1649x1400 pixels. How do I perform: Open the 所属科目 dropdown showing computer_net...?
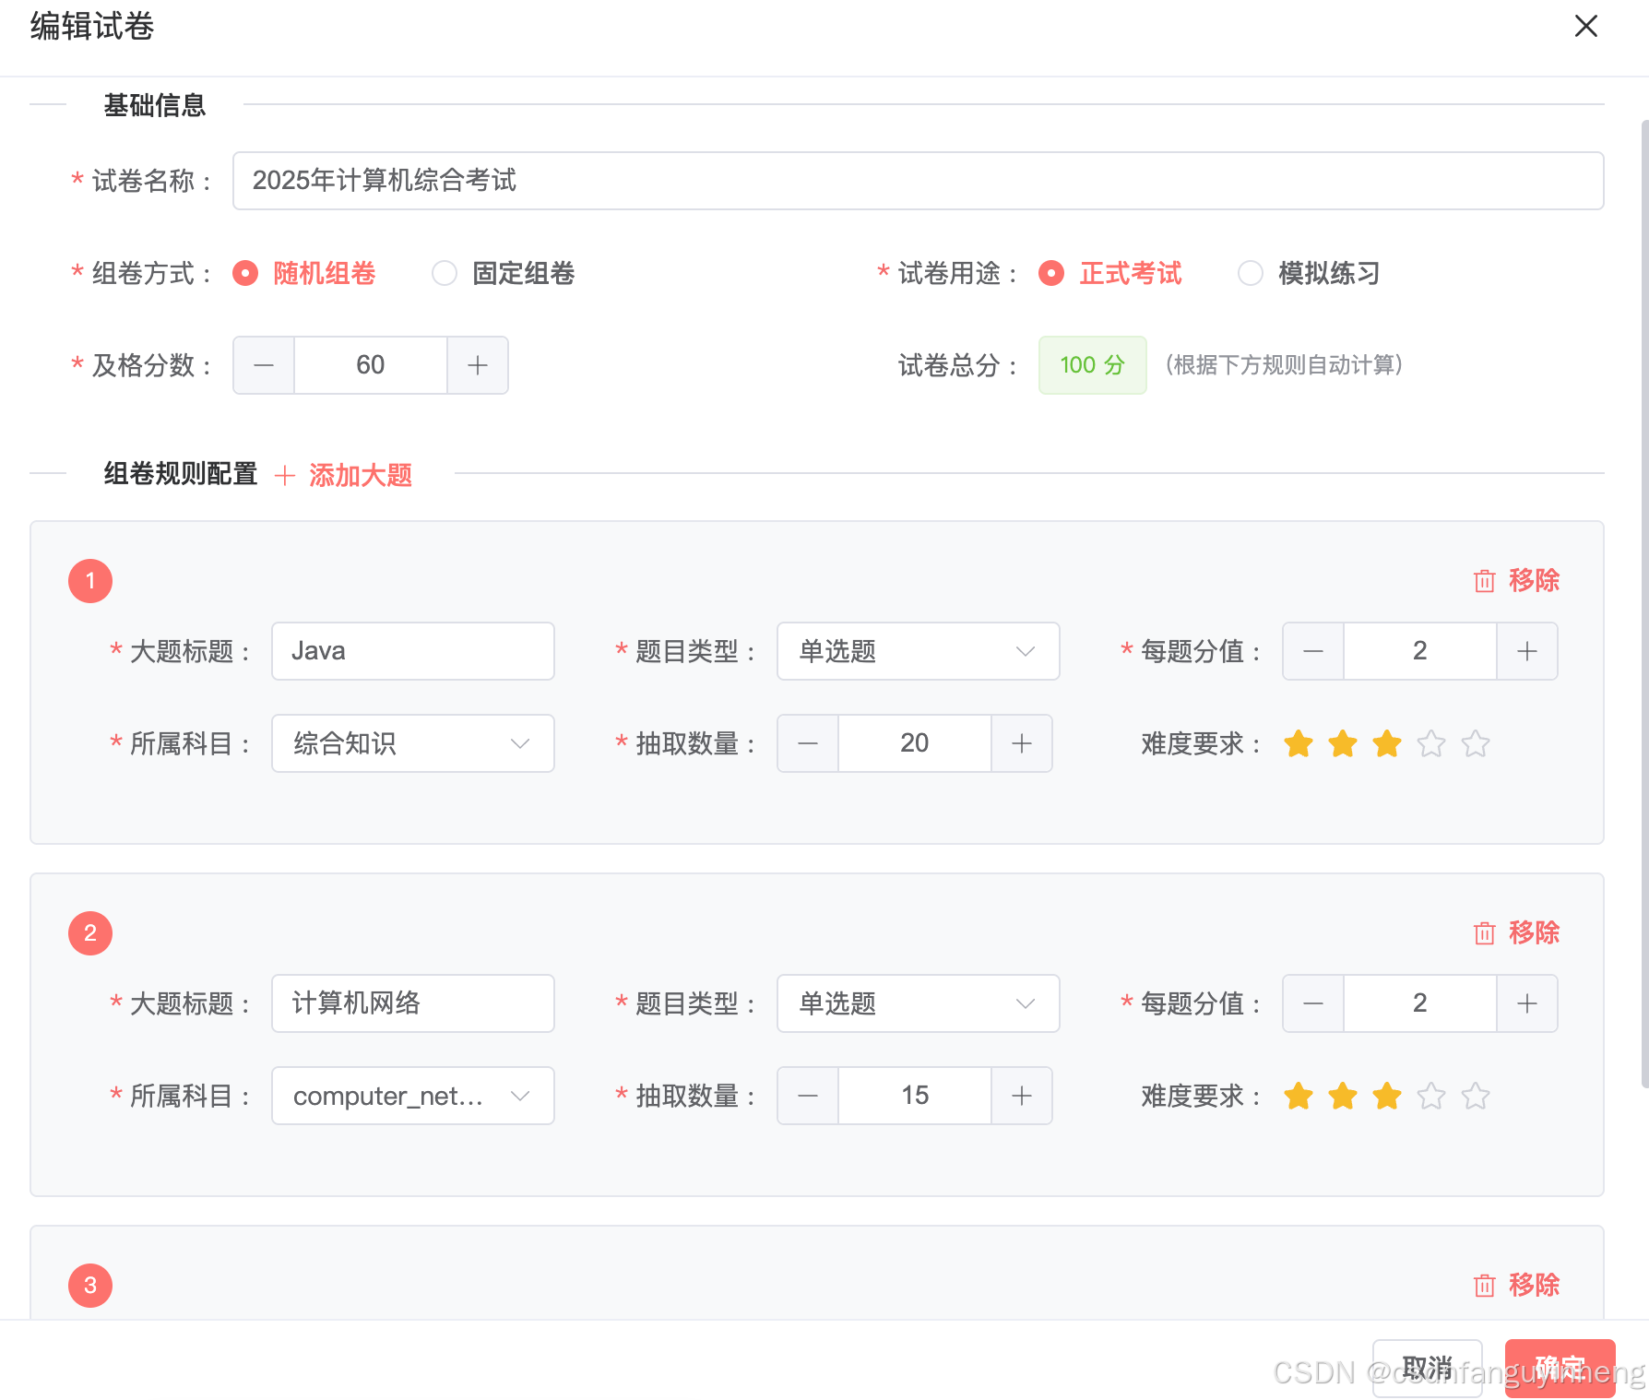[x=413, y=1096]
